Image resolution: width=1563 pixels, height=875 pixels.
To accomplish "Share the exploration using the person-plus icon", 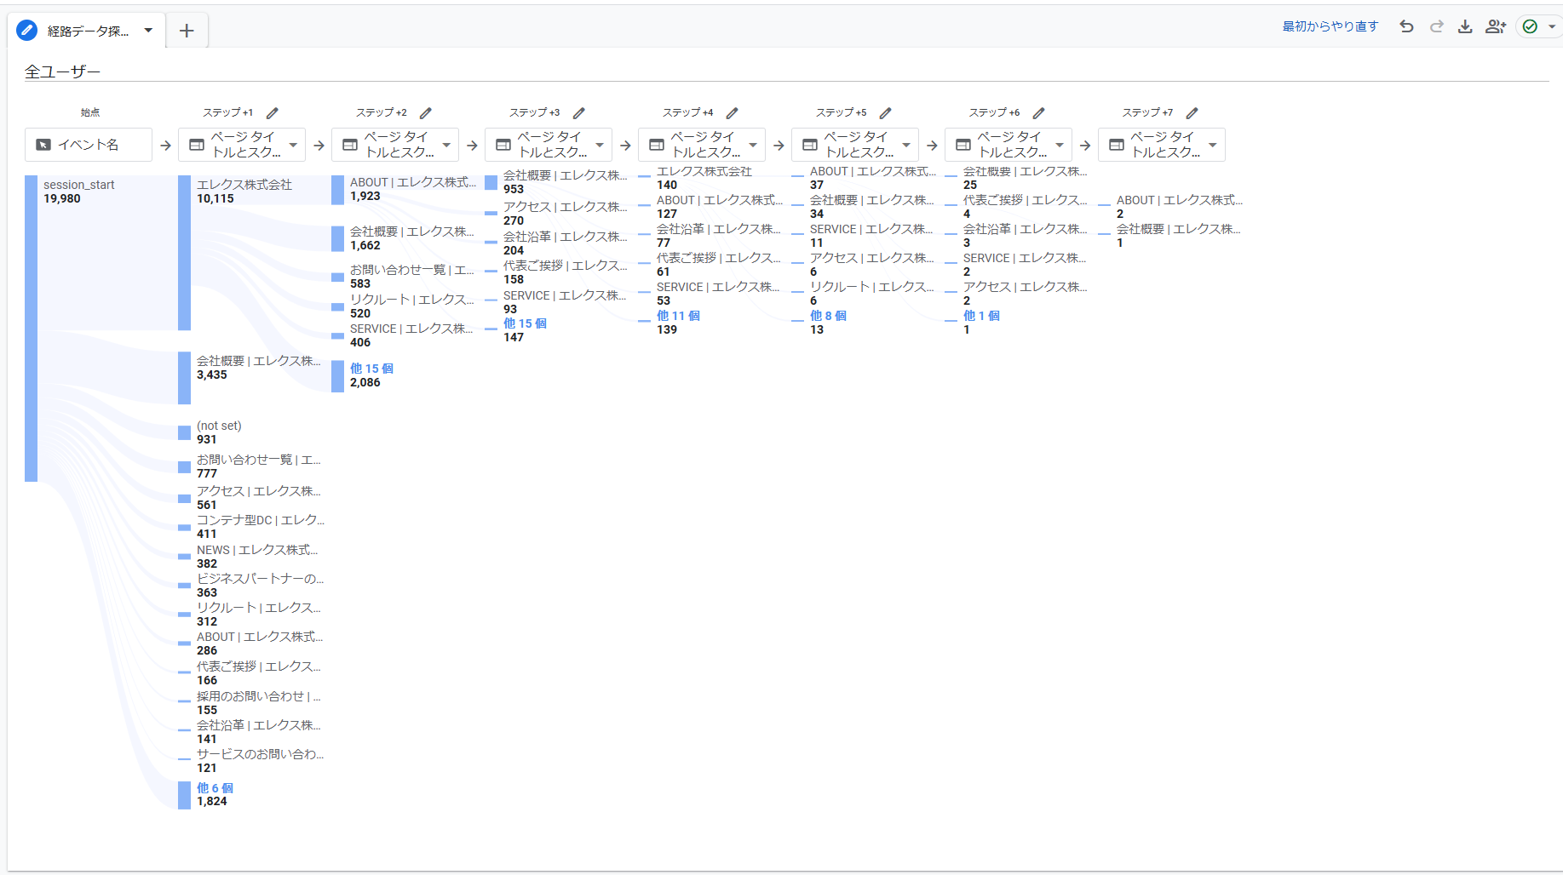I will coord(1496,26).
